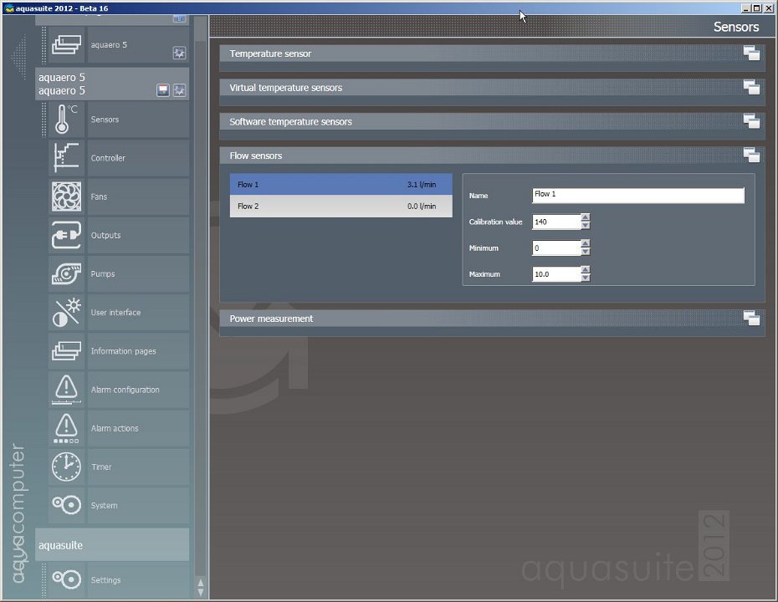
Task: Click the Calibration value field
Action: click(556, 222)
